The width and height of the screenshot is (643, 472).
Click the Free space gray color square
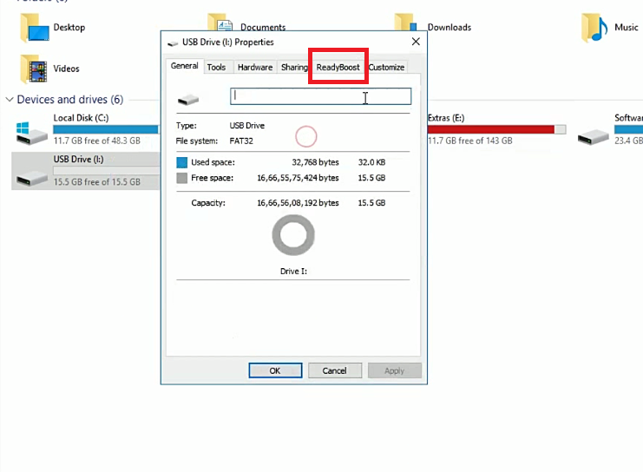[181, 178]
